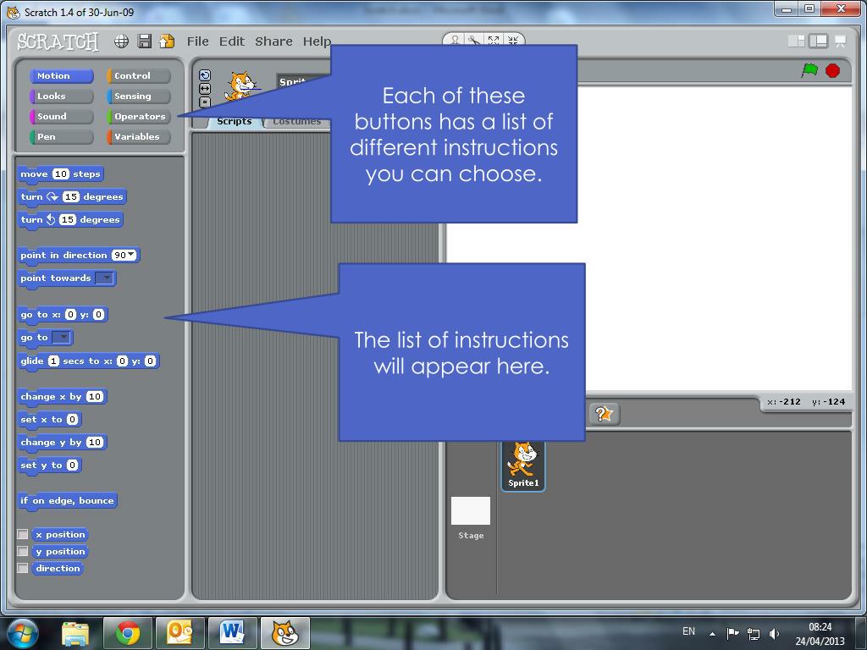Click the turn counterclockwise degrees field
The height and width of the screenshot is (650, 867).
68,220
